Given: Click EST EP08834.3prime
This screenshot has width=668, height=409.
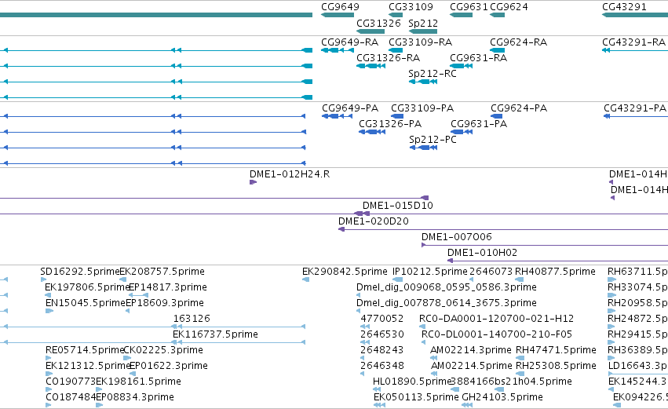Looking at the screenshot, I should (135, 397).
